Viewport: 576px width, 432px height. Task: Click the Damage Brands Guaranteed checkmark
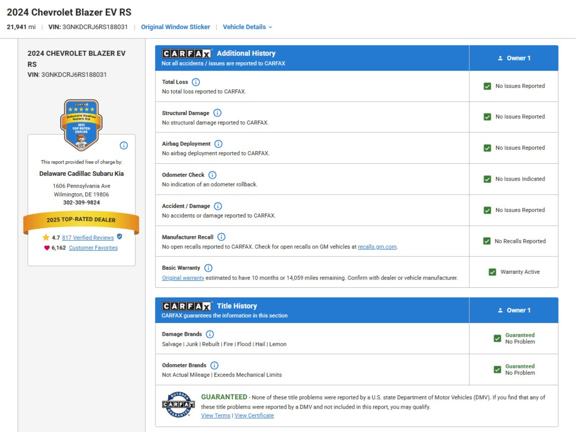tap(497, 338)
